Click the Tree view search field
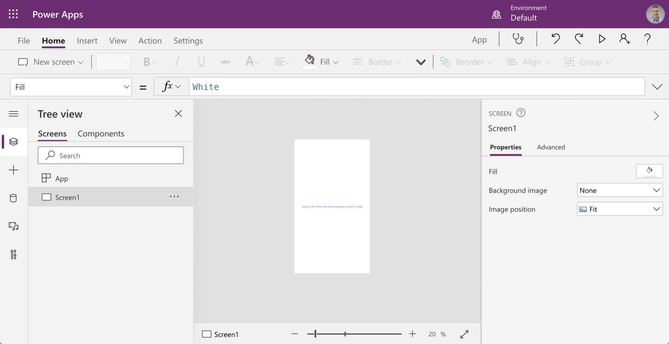The height and width of the screenshot is (344, 669). click(111, 156)
